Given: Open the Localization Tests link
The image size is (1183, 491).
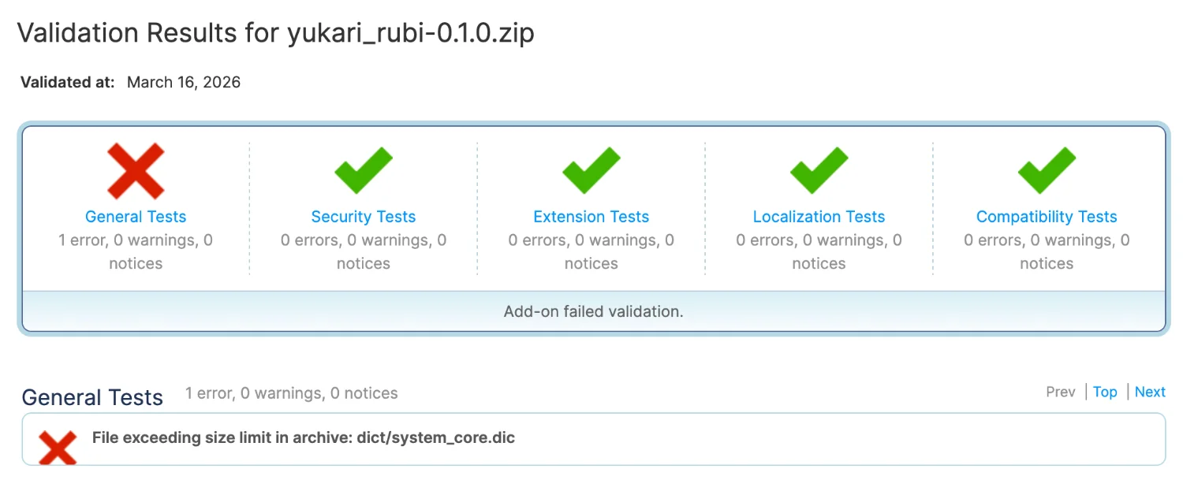Looking at the screenshot, I should [x=819, y=217].
